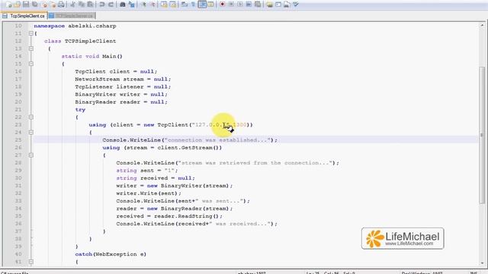Click the 'BinaryReader reader = null;' line
This screenshot has height=274, width=488.
[120, 102]
